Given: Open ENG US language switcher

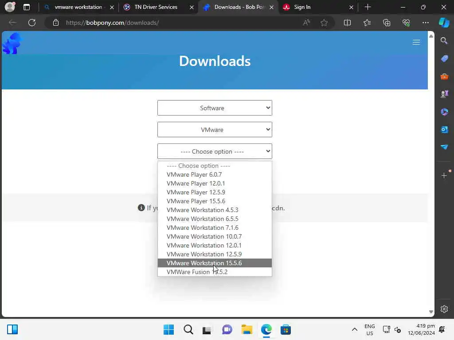Looking at the screenshot, I should pyautogui.click(x=369, y=329).
